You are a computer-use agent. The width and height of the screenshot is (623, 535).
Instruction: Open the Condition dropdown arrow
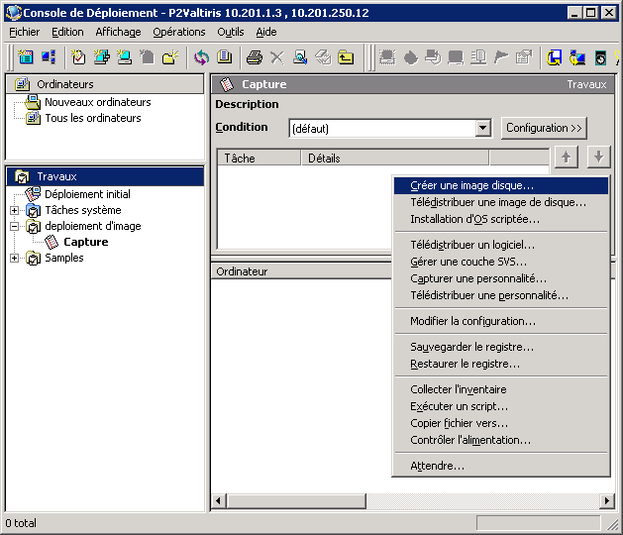[x=482, y=128]
